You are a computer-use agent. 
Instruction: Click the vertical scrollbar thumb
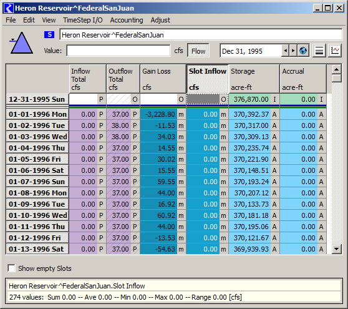[x=337, y=79]
